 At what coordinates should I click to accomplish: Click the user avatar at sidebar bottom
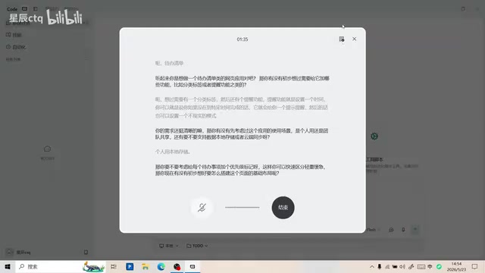pyautogui.click(x=9, y=253)
